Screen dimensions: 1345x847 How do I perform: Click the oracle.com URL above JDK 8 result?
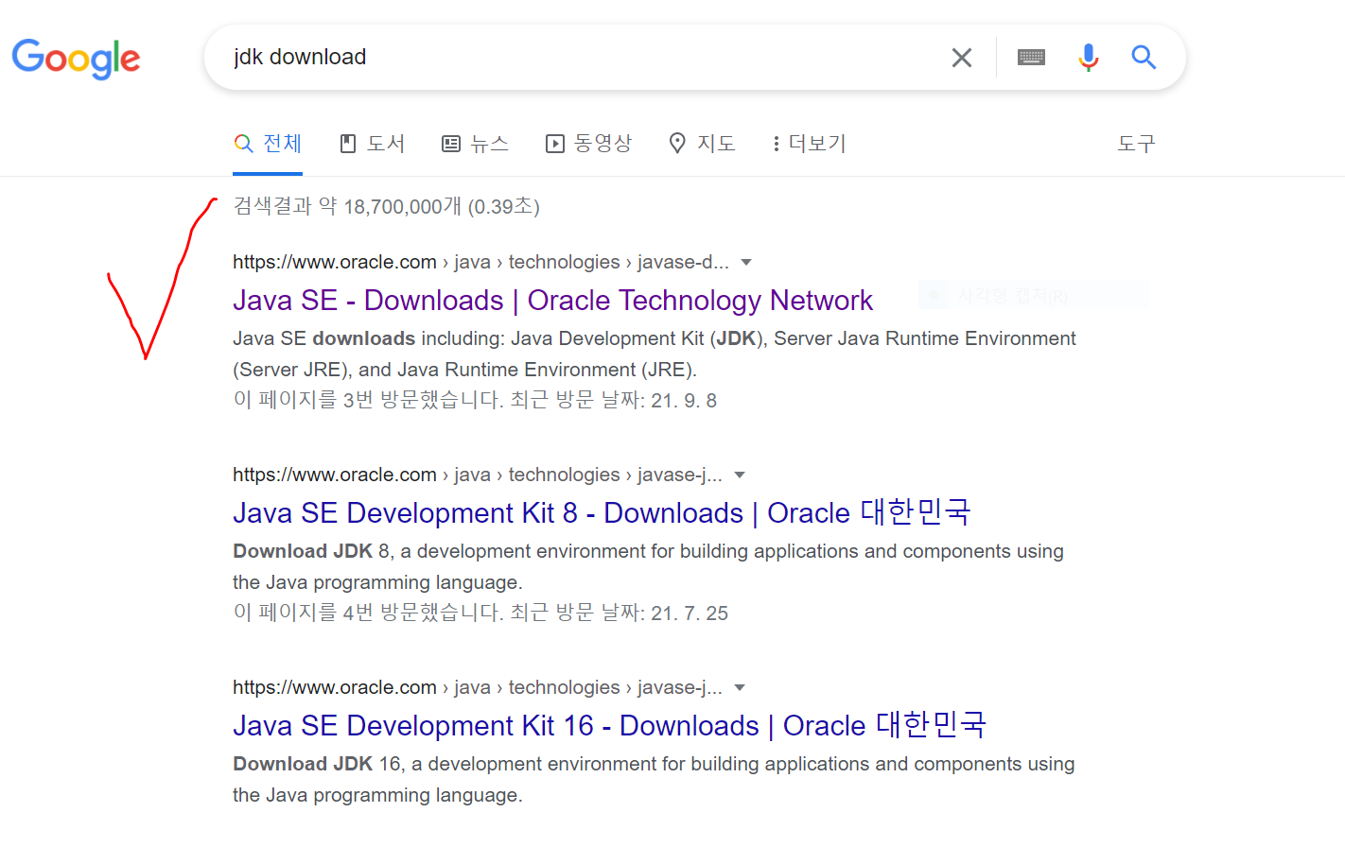[478, 475]
